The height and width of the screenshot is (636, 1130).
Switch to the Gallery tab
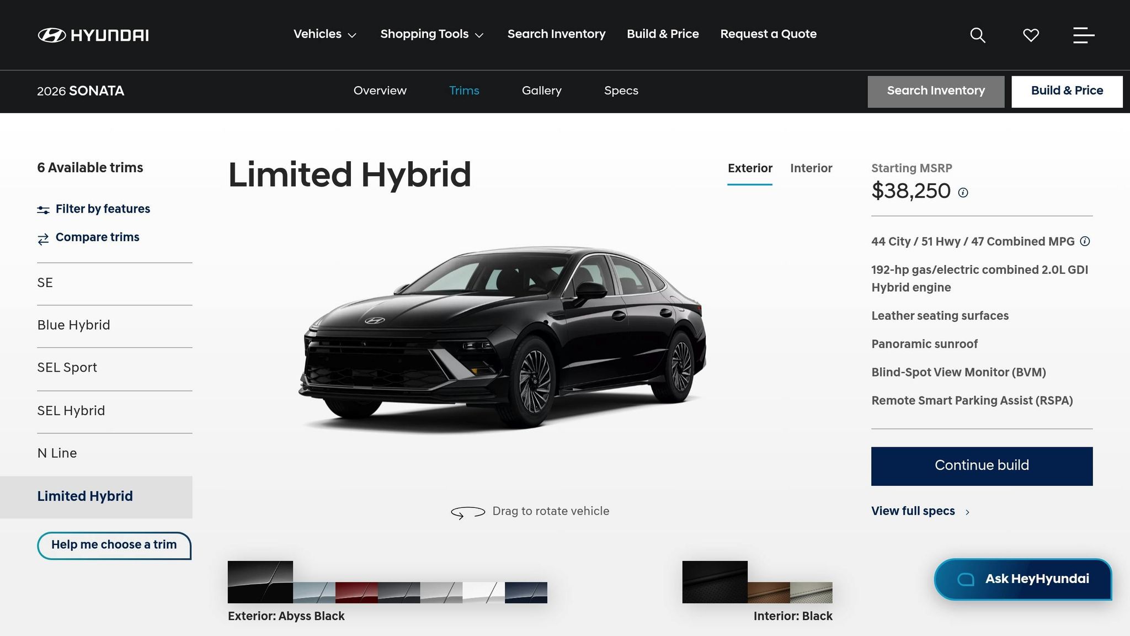(x=541, y=91)
